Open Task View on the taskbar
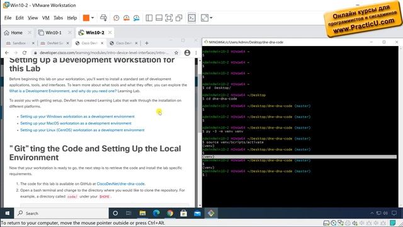The height and width of the screenshot is (227, 403). pyautogui.click(x=128, y=213)
